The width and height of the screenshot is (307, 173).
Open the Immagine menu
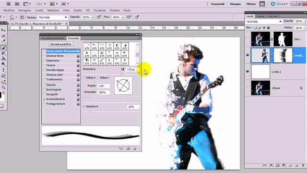pyautogui.click(x=24, y=10)
